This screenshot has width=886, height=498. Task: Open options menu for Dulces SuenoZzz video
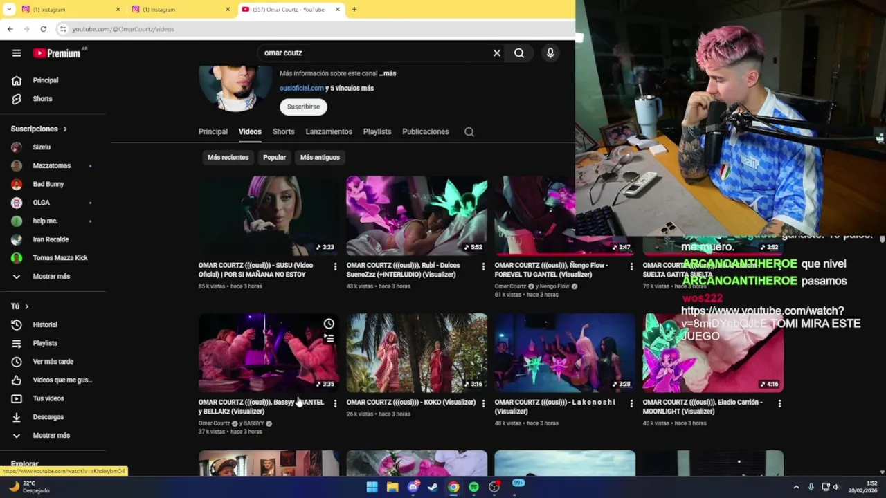click(x=483, y=266)
